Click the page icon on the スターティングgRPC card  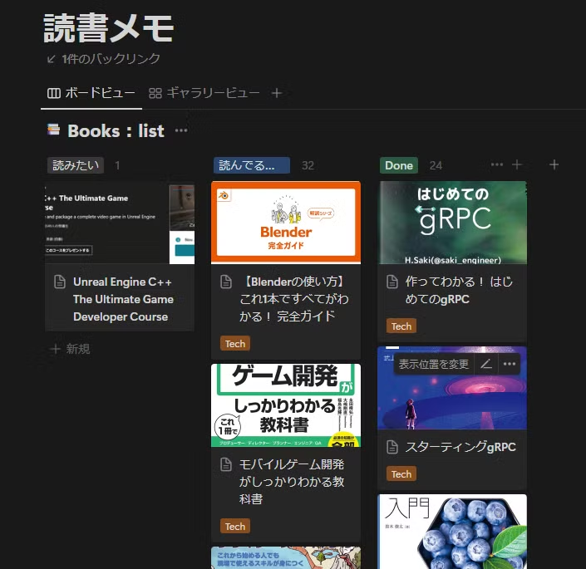[392, 447]
